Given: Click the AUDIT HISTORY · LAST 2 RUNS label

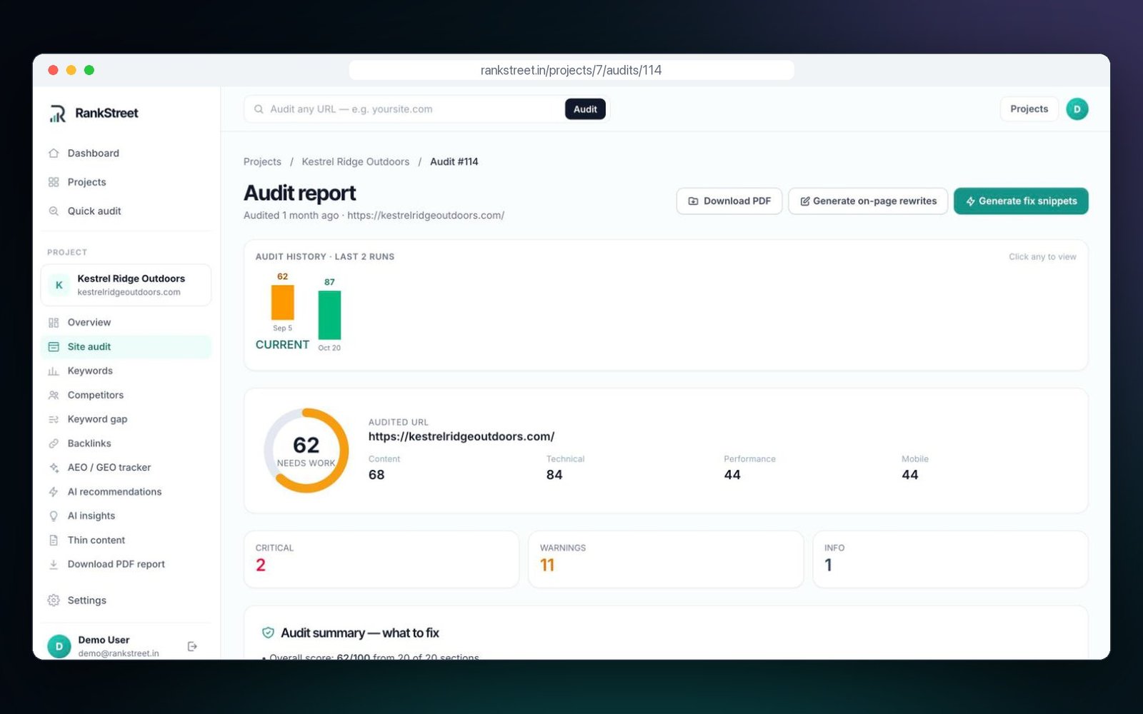Looking at the screenshot, I should pos(325,257).
